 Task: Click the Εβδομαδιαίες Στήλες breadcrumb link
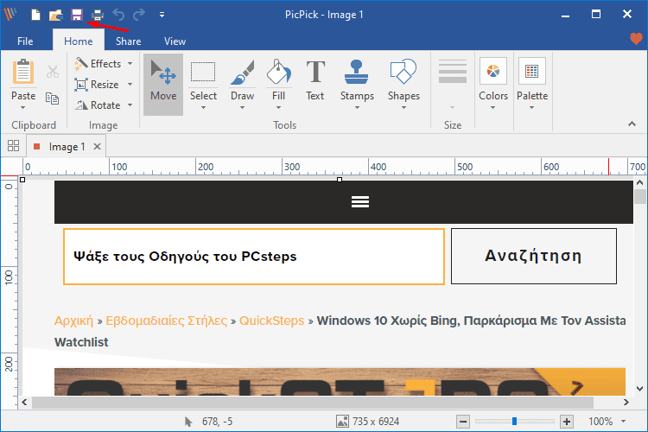166,321
